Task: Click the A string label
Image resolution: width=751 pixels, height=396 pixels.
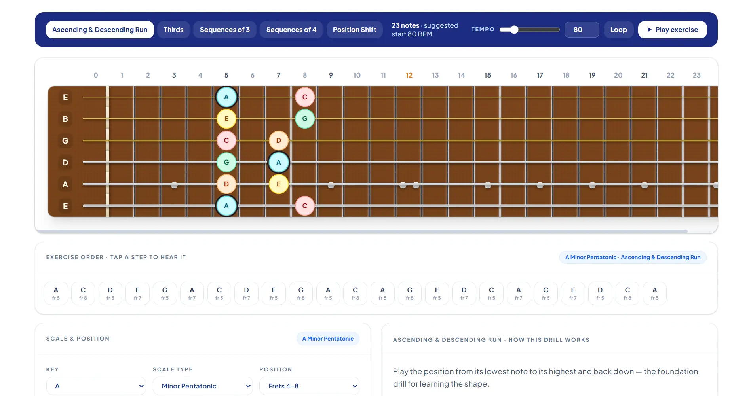Action: [65, 184]
